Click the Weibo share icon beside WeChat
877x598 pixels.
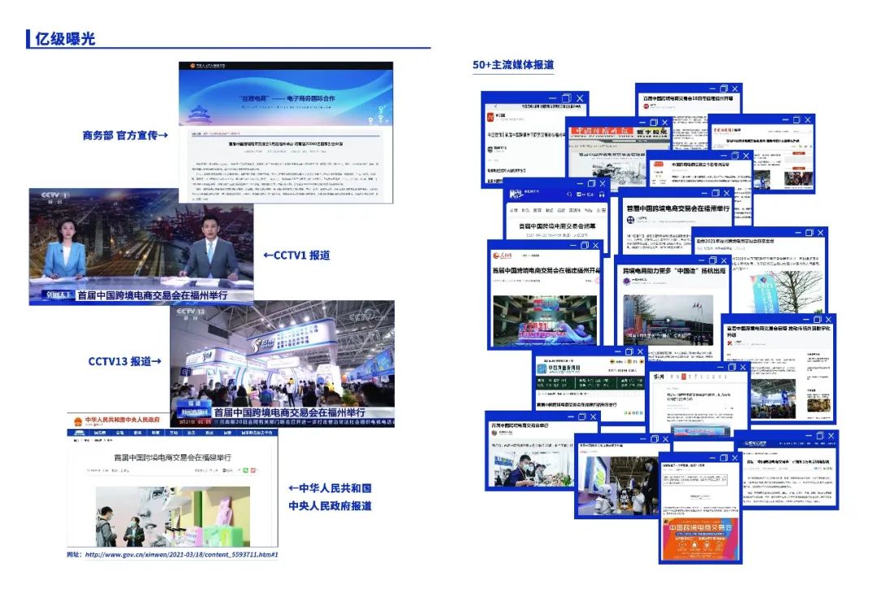point(253,471)
